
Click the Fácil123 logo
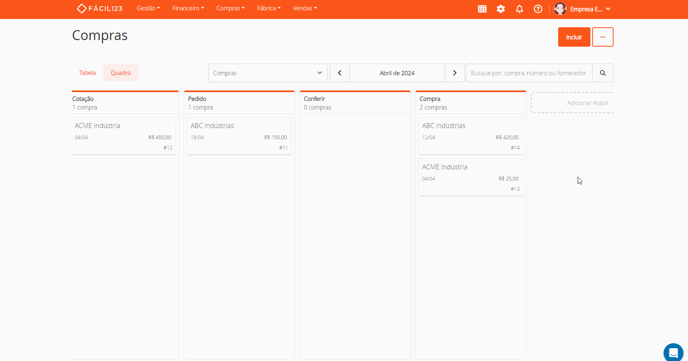[100, 8]
